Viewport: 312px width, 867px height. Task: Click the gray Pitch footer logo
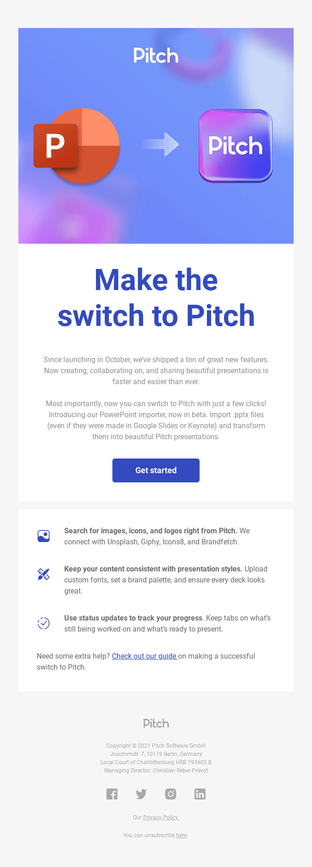pyautogui.click(x=156, y=724)
